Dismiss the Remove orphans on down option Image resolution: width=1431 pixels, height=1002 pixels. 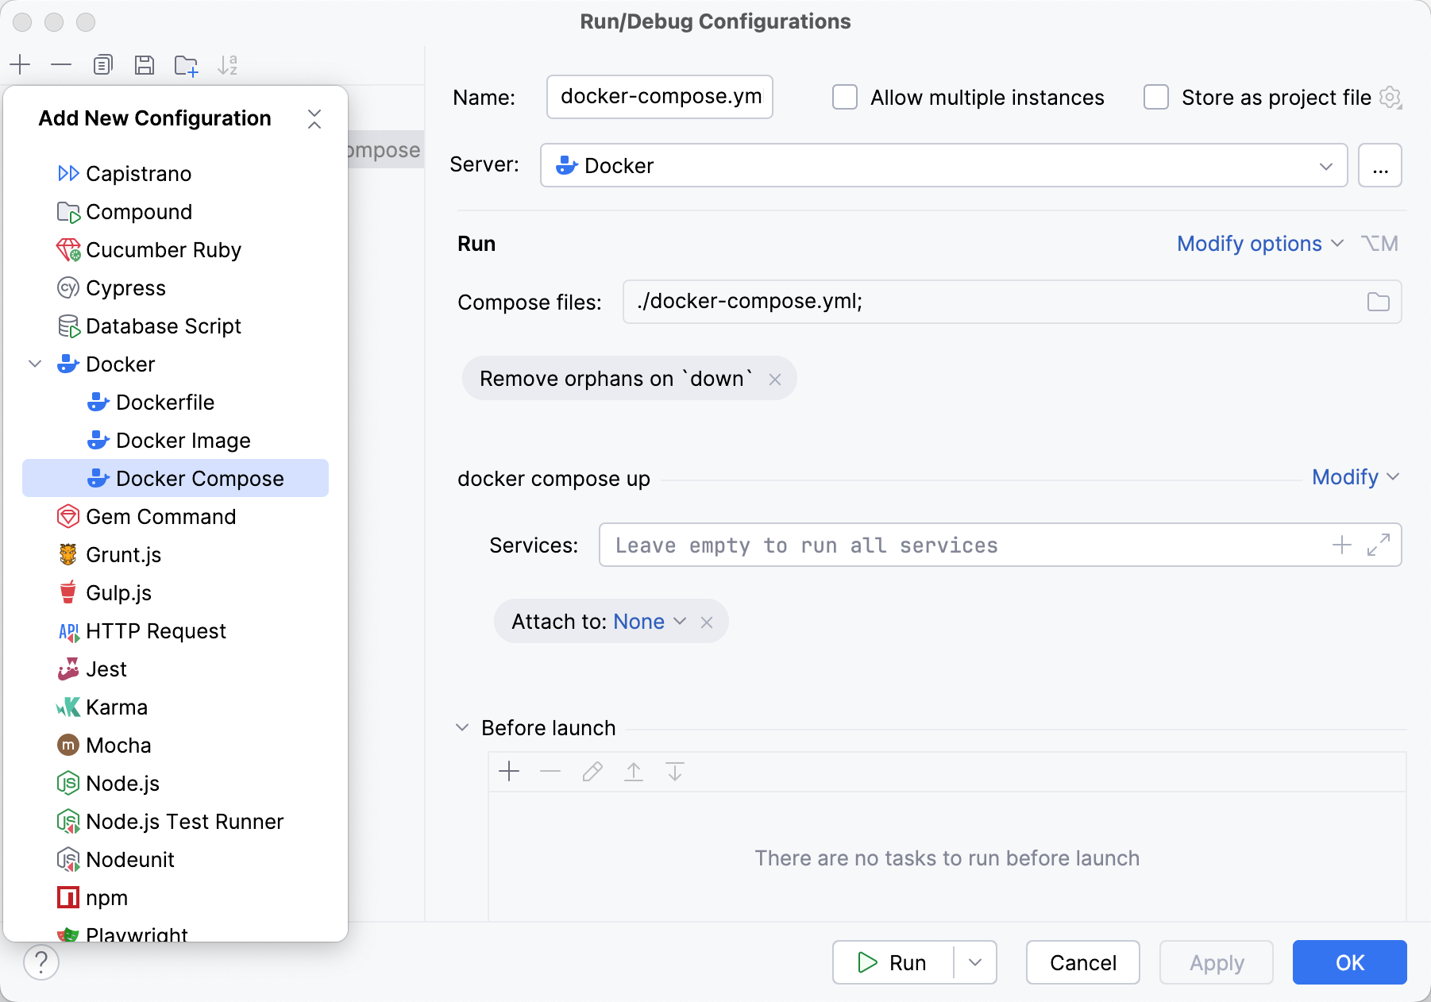[x=774, y=379]
